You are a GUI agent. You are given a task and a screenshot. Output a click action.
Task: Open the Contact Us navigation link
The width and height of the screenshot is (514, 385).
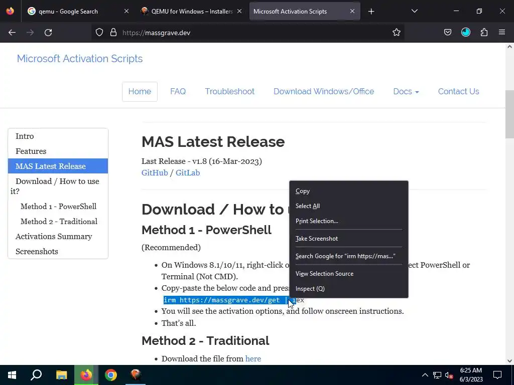459,91
